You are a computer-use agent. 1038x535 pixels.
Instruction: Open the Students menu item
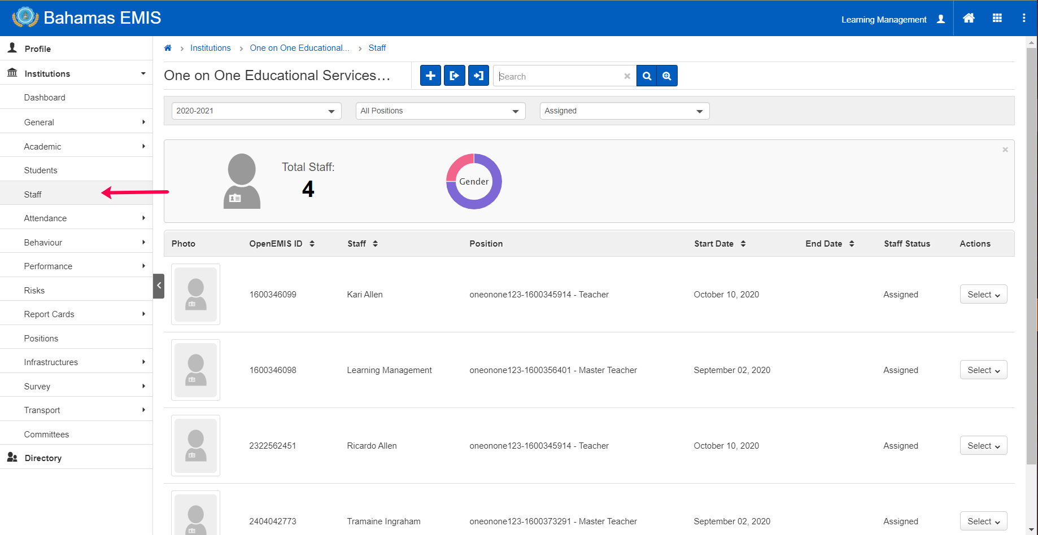click(x=76, y=170)
